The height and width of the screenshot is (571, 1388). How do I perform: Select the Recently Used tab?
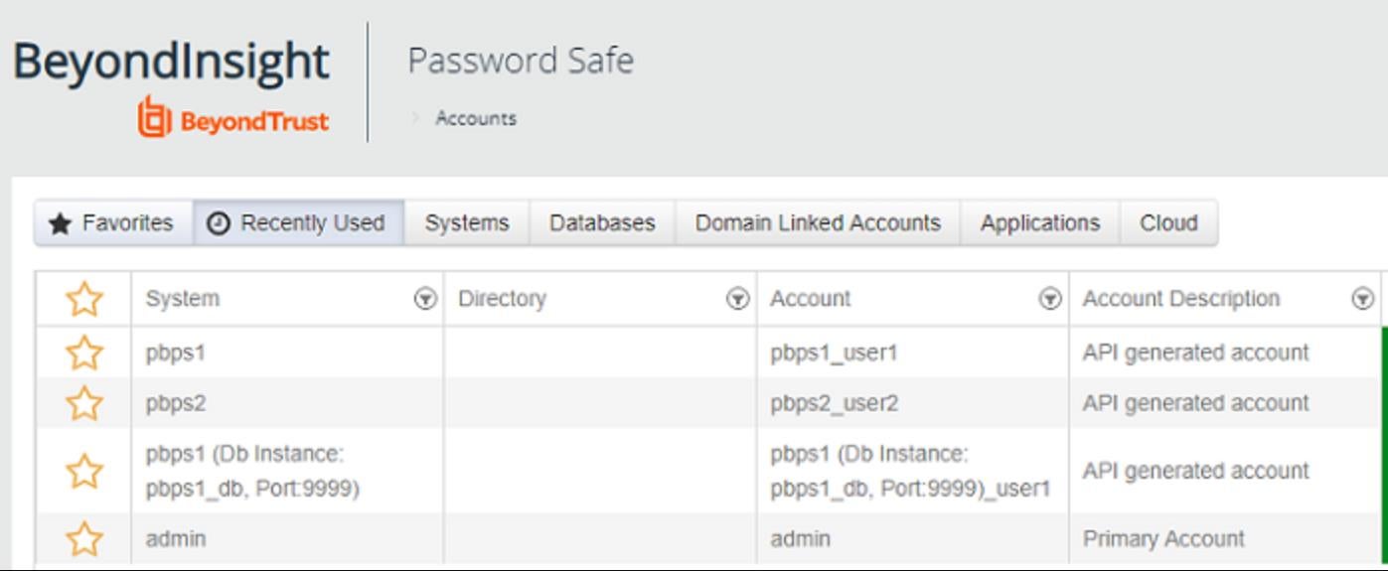[297, 223]
